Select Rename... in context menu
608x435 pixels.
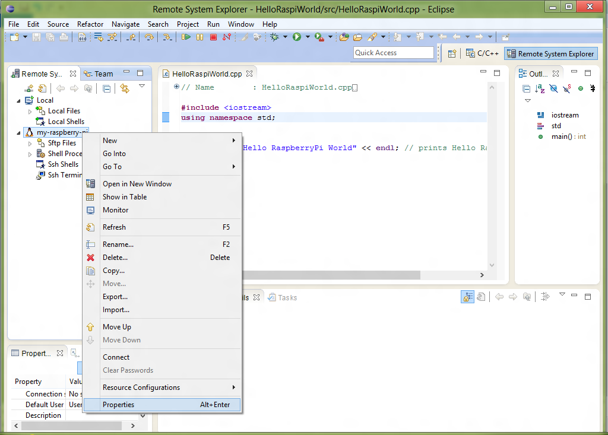(x=162, y=245)
